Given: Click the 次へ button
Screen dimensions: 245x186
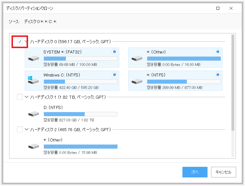Looking at the screenshot, I should tap(195, 172).
